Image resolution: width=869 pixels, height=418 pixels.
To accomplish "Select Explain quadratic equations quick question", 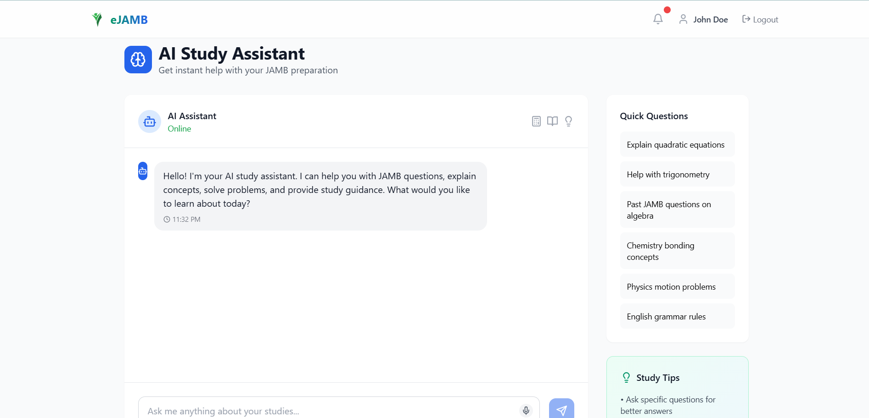I will point(677,144).
